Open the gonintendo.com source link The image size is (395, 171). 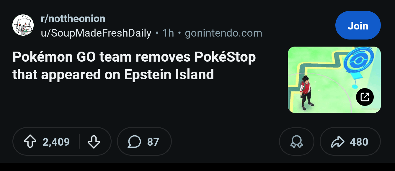tap(223, 33)
